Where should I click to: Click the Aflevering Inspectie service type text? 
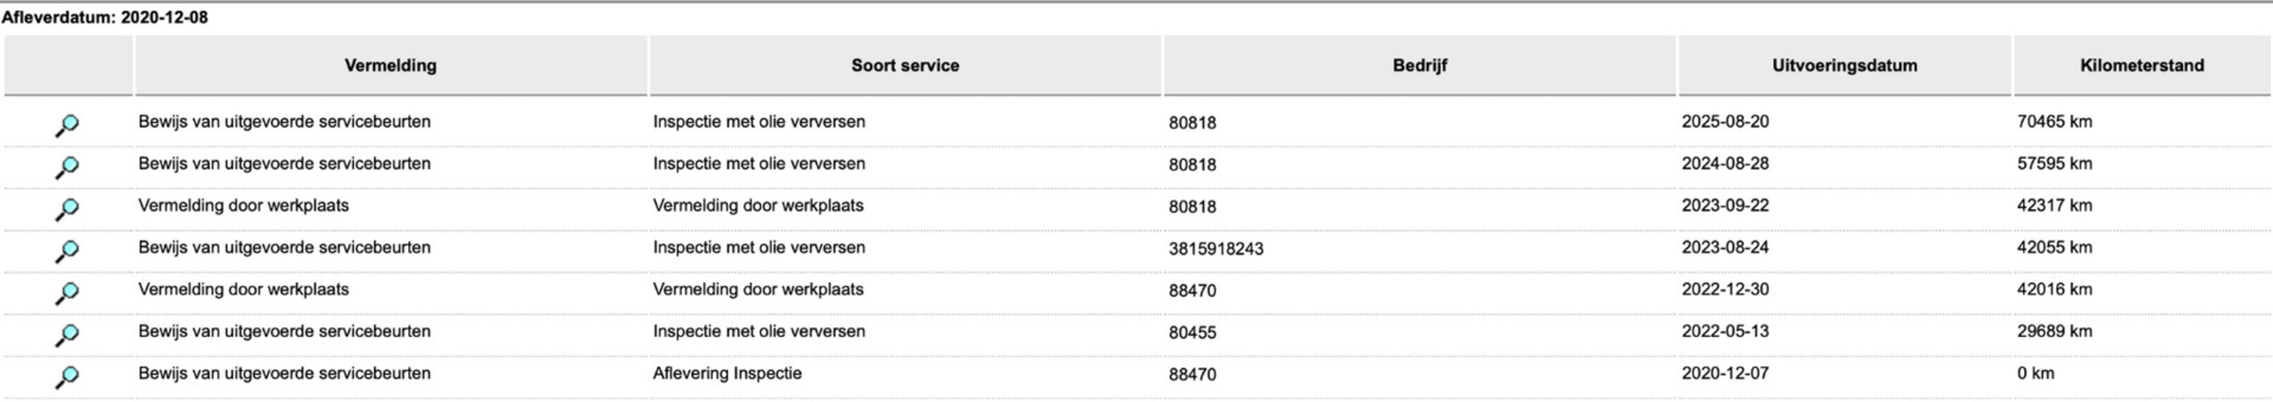click(727, 374)
